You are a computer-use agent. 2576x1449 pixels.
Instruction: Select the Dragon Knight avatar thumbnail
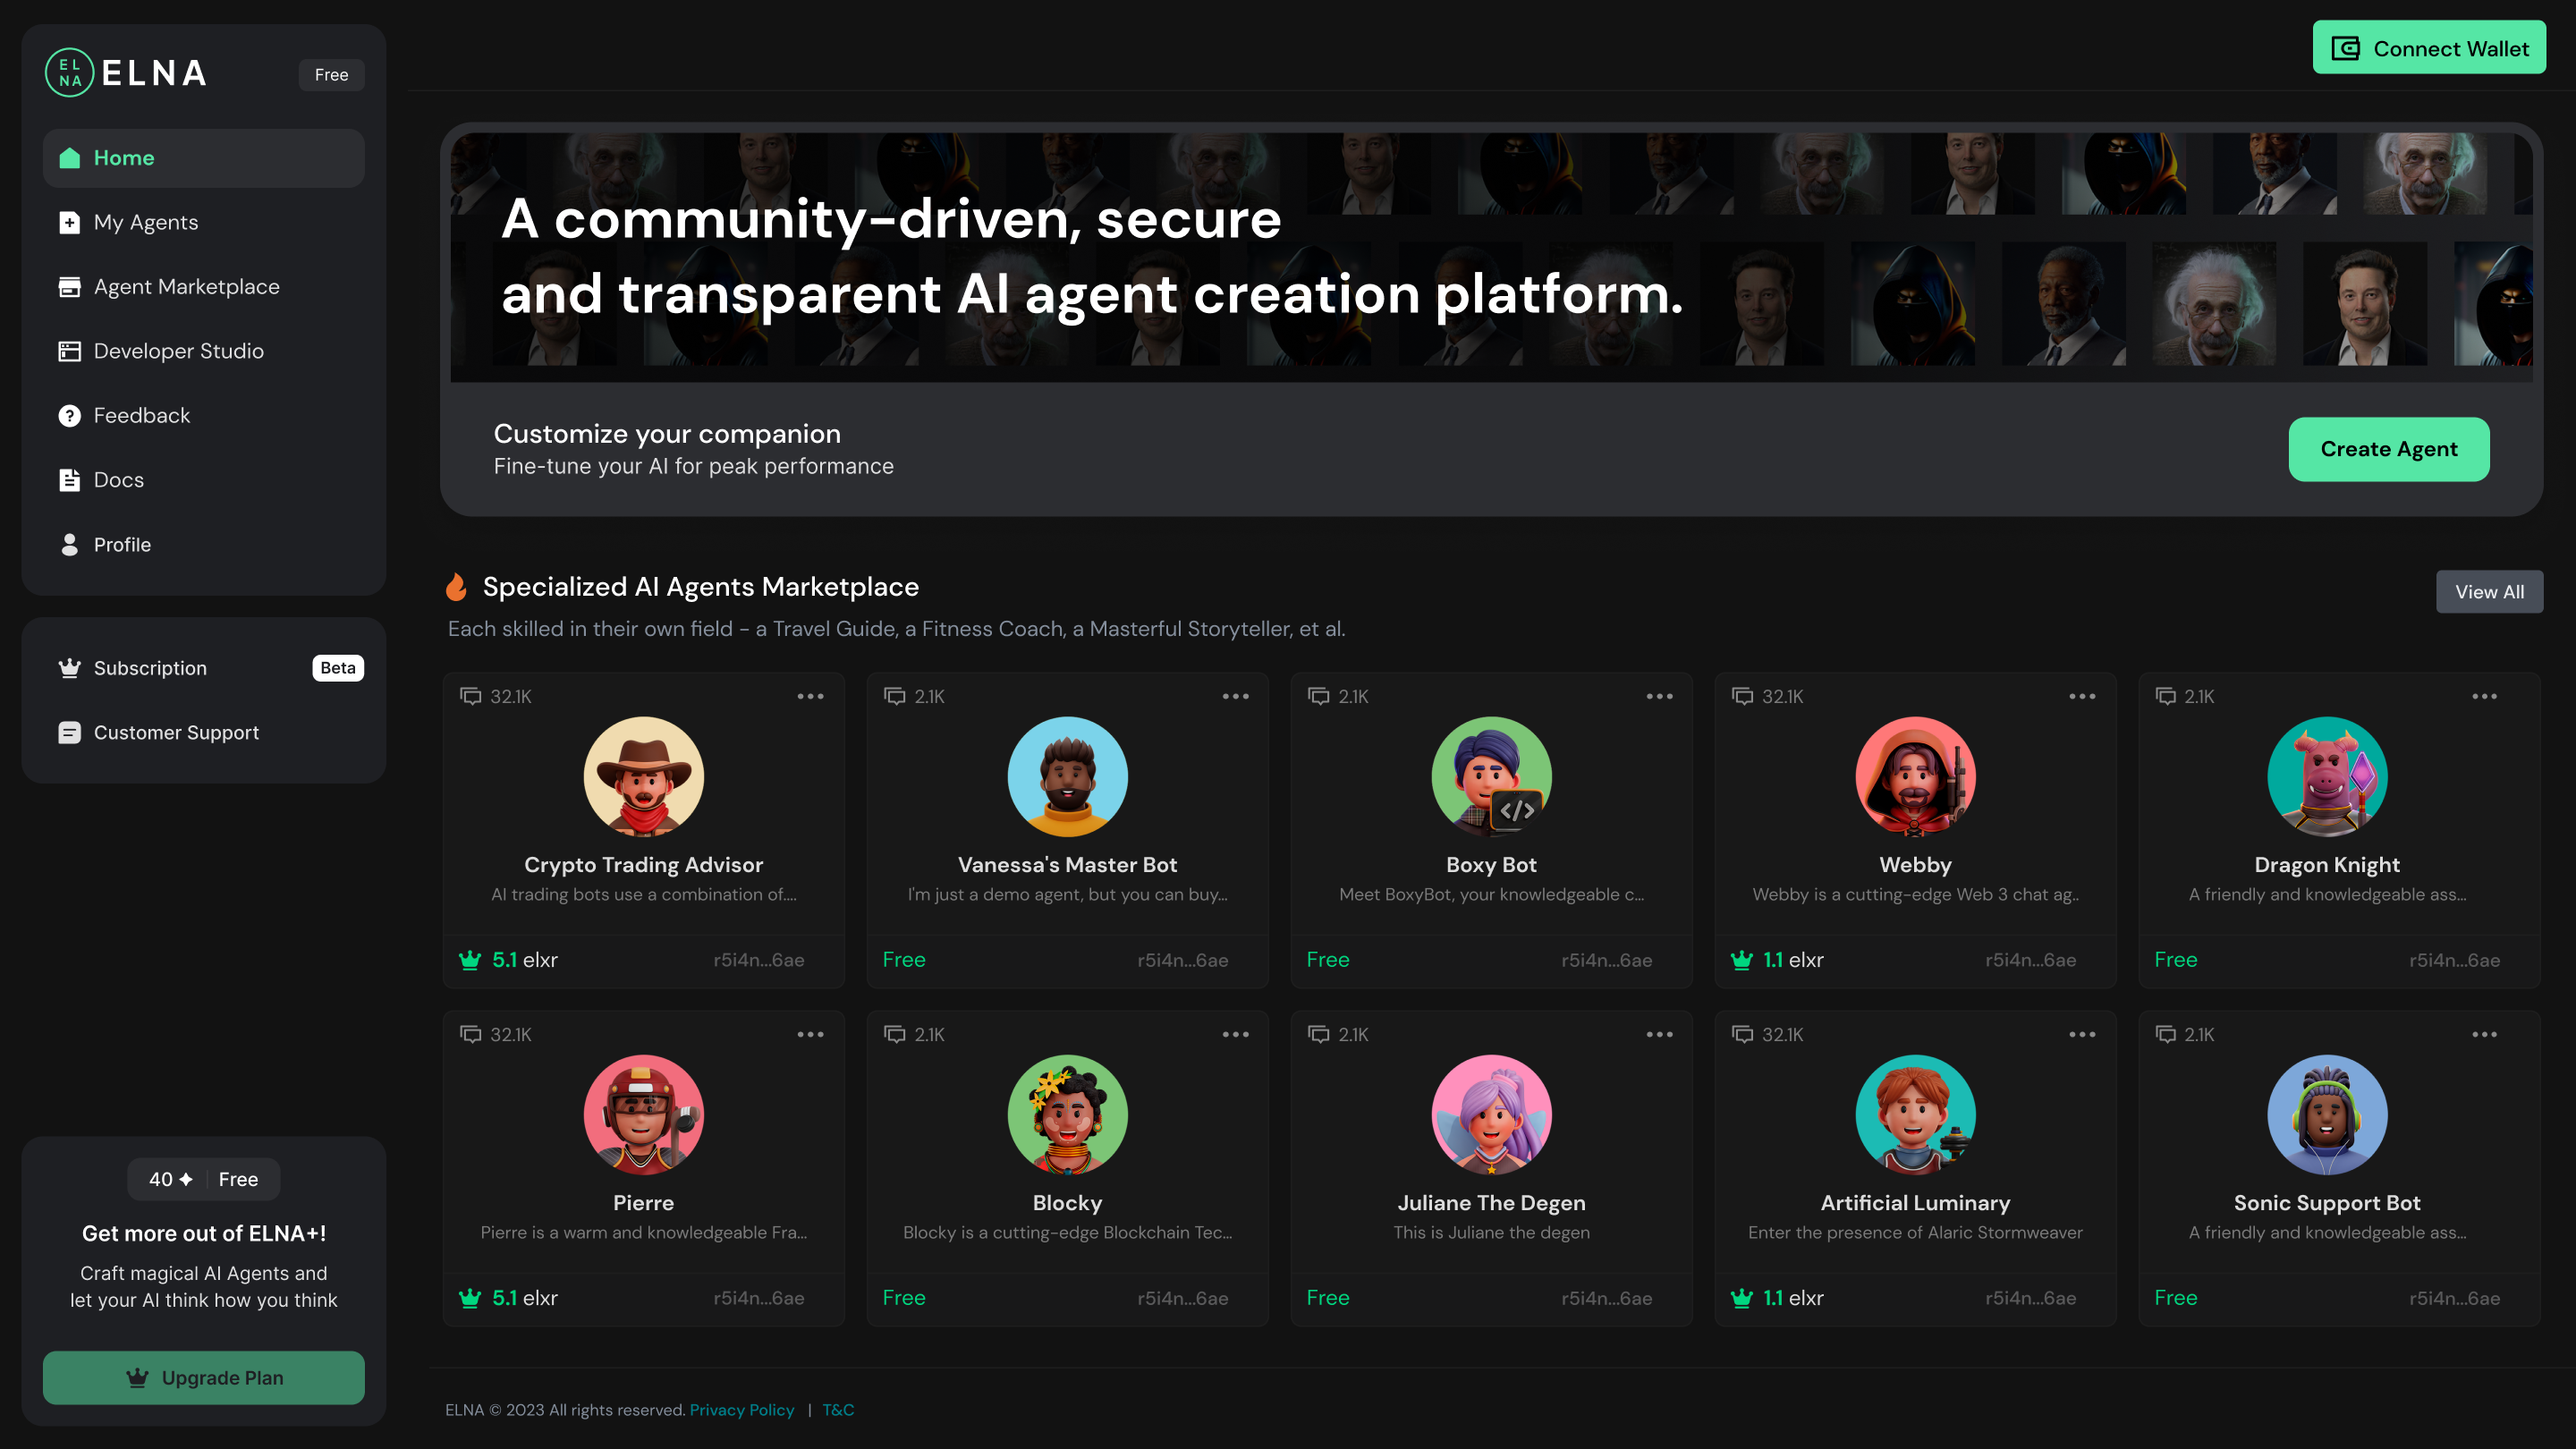tap(2327, 776)
